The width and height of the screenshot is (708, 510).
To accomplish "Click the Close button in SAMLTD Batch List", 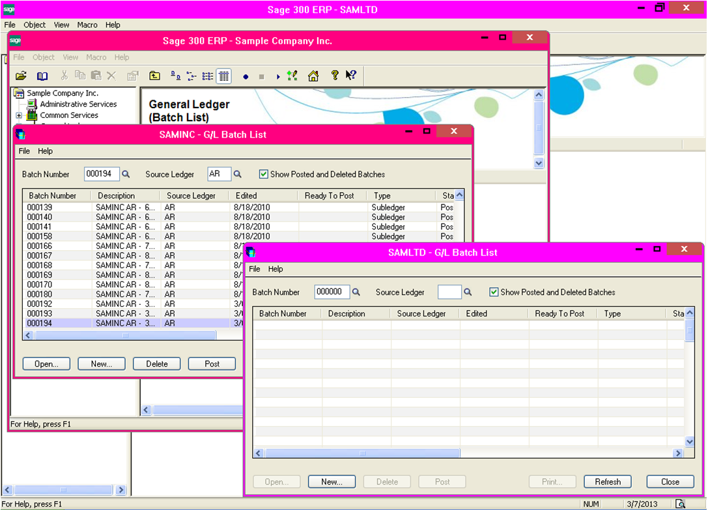I will point(670,481).
